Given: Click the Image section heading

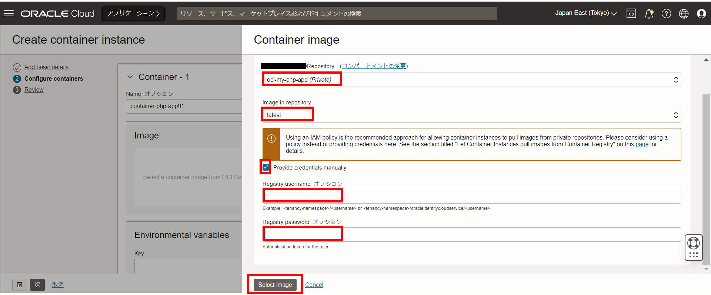Looking at the screenshot, I should coord(147,135).
